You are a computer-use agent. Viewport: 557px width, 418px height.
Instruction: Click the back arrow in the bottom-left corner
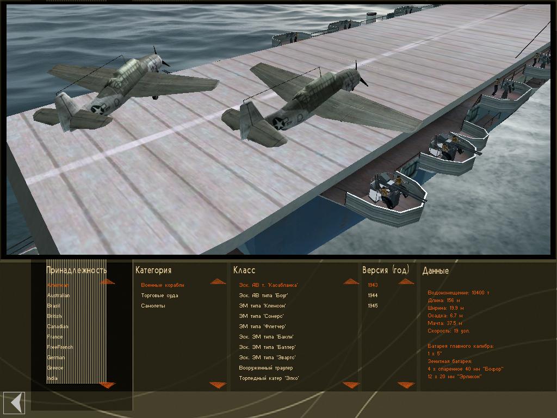[x=15, y=403]
